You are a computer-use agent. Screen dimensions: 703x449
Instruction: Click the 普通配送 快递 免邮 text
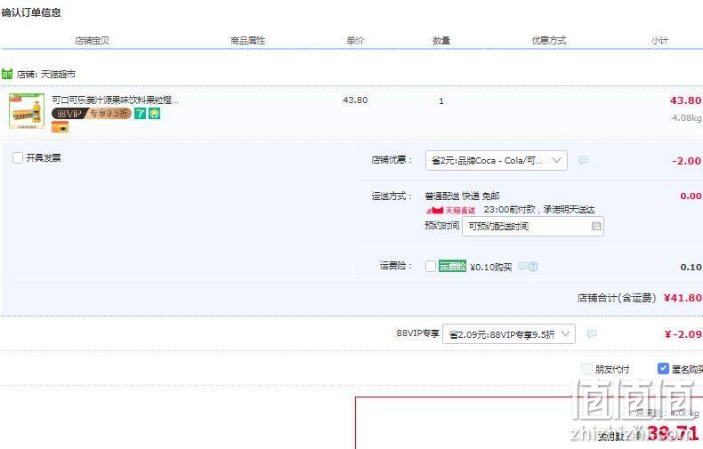pyautogui.click(x=462, y=196)
